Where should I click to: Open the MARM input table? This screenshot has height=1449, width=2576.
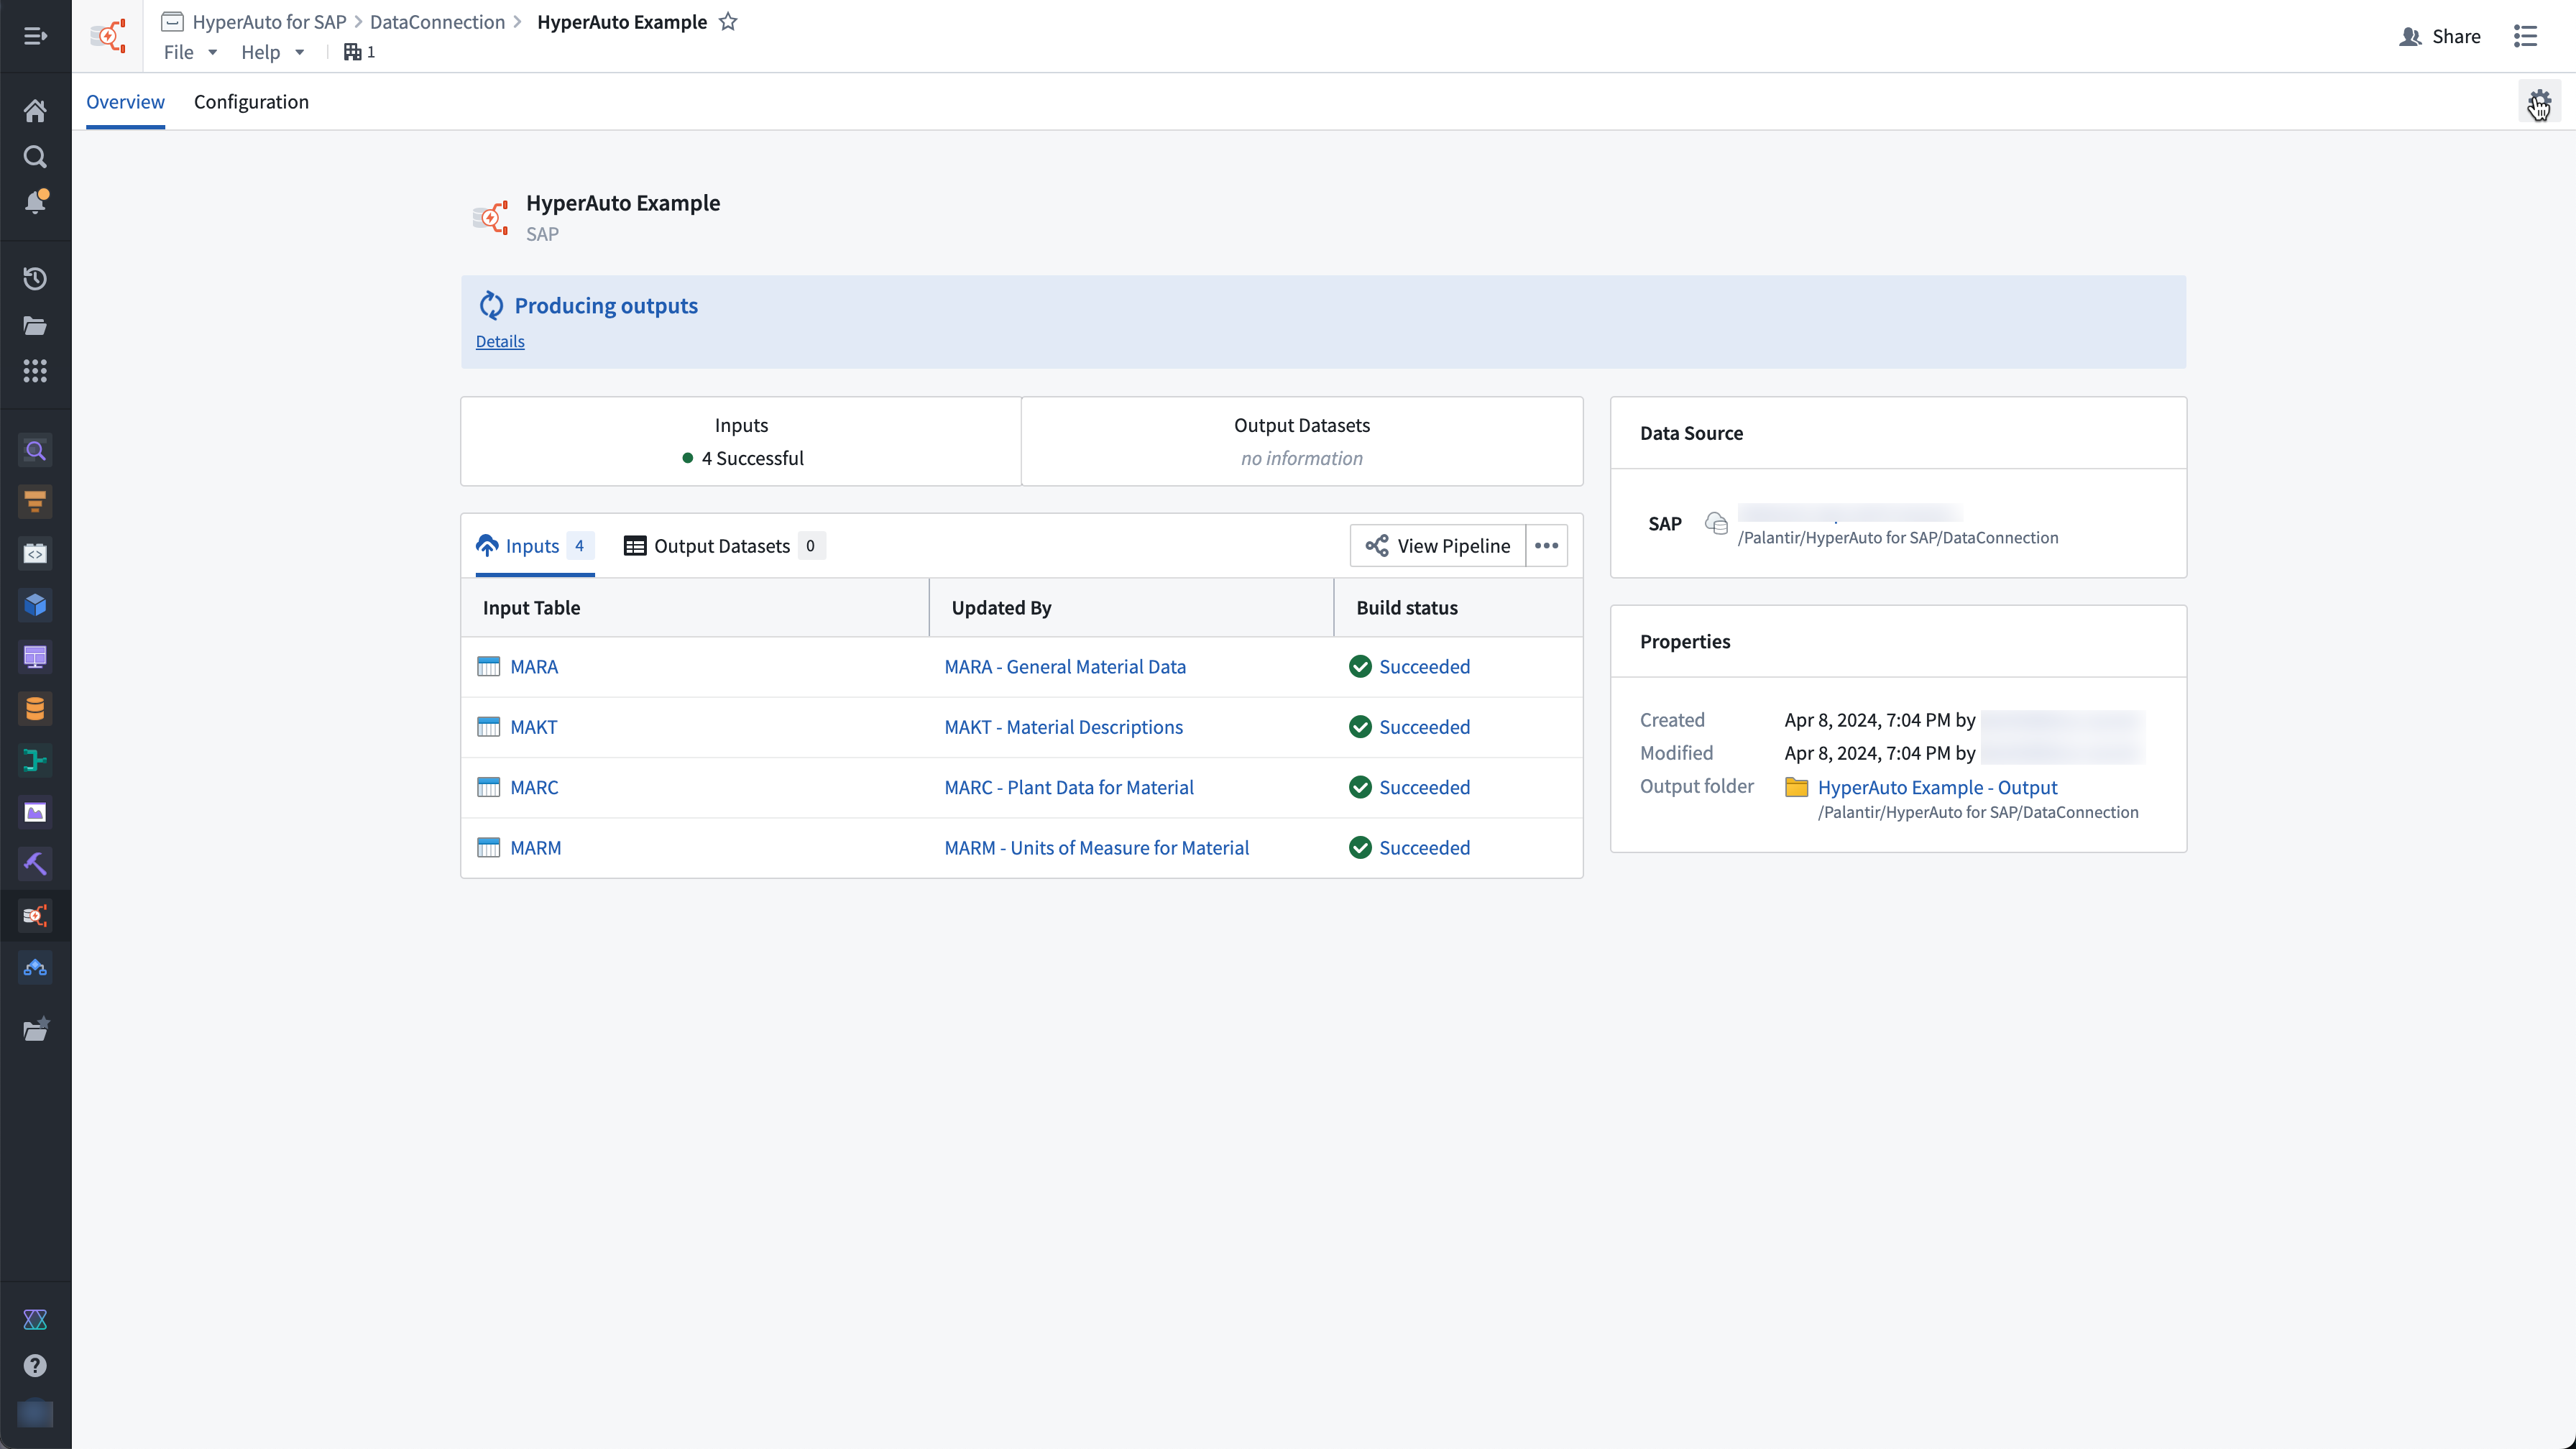[x=535, y=848]
